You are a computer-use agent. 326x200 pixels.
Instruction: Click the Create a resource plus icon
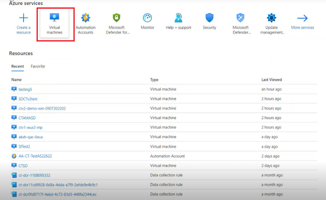click(23, 17)
